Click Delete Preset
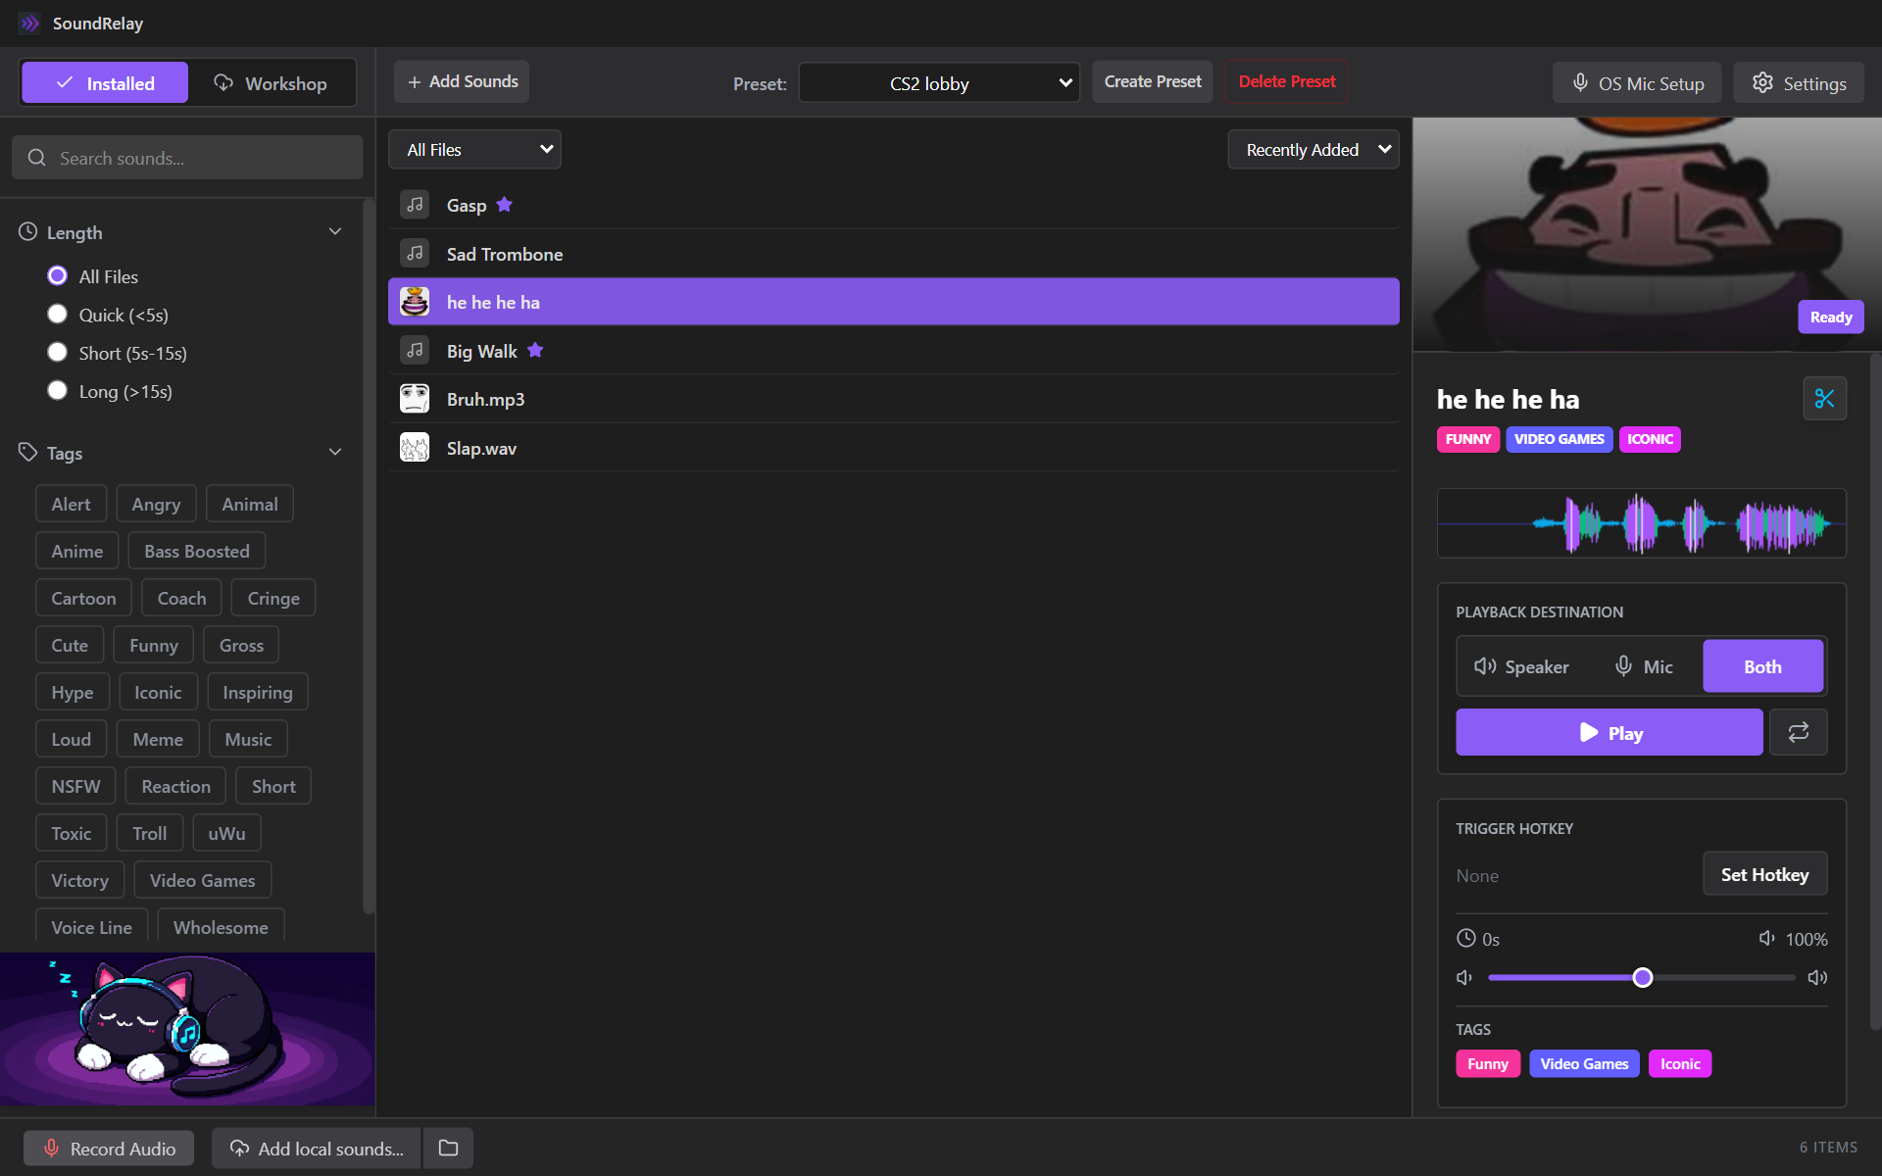This screenshot has height=1176, width=1882. [x=1287, y=81]
